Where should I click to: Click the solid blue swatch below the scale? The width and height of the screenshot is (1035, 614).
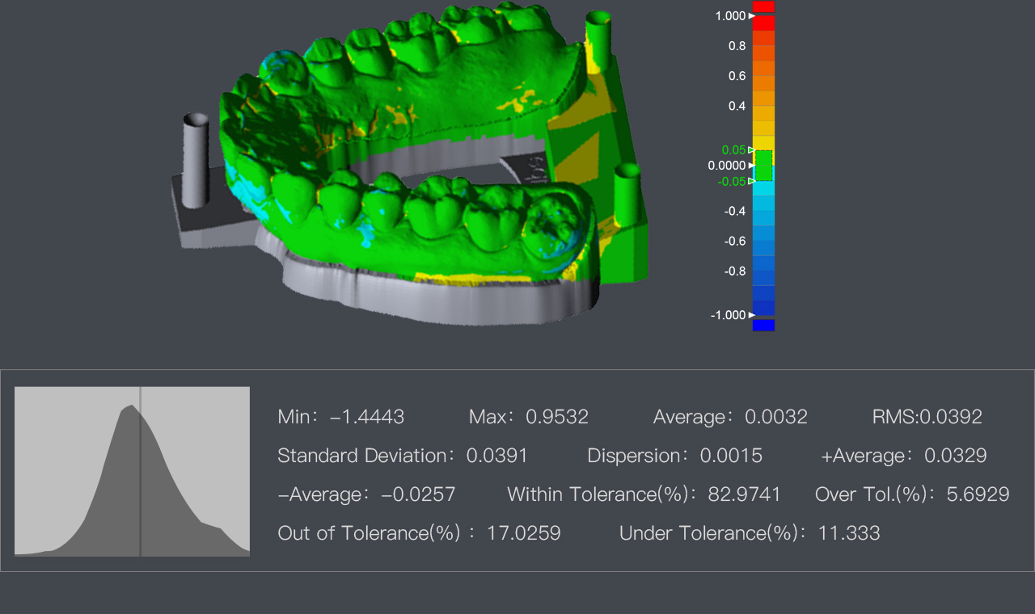coord(763,325)
